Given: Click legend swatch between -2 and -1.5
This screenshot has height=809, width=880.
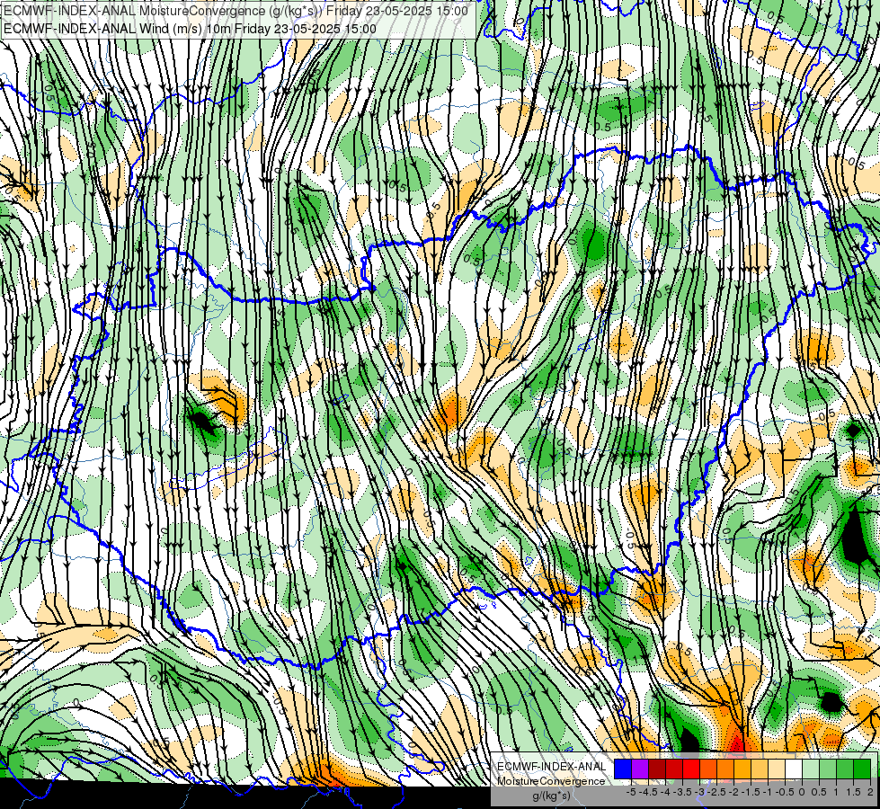Looking at the screenshot, I should pos(742,769).
